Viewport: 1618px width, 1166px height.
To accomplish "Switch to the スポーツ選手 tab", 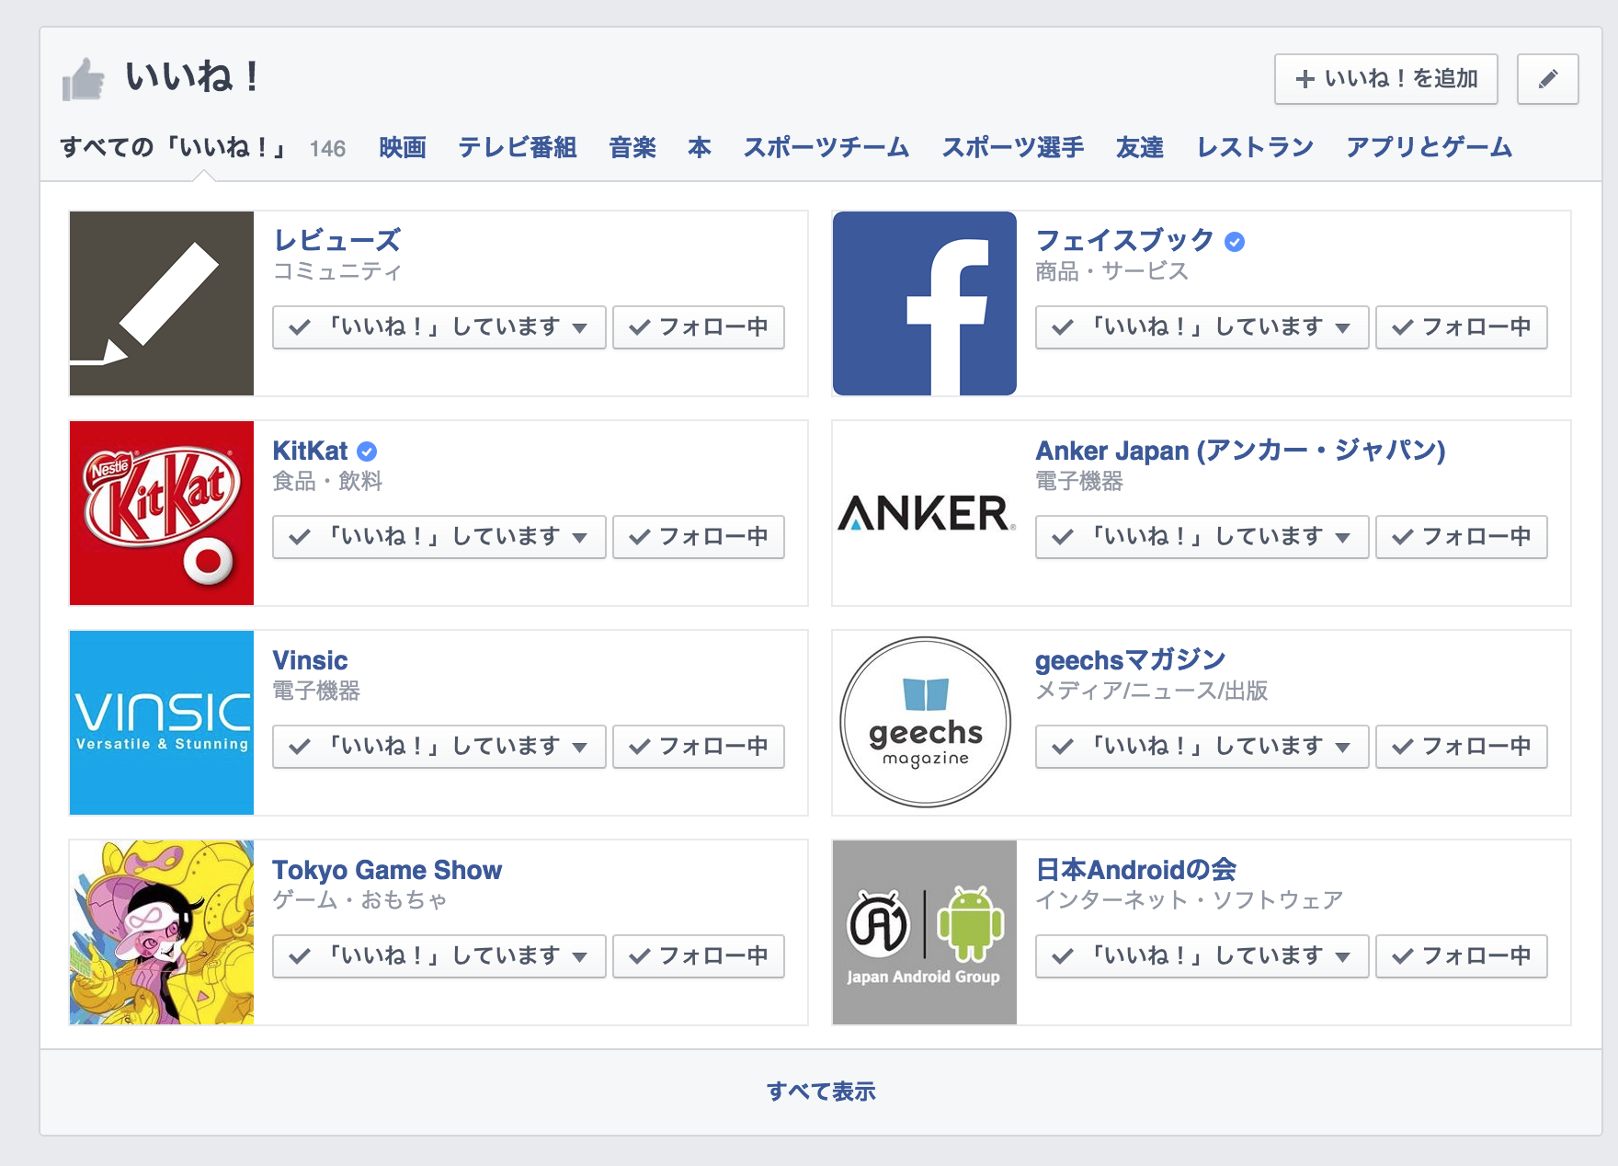I will click(x=1013, y=147).
